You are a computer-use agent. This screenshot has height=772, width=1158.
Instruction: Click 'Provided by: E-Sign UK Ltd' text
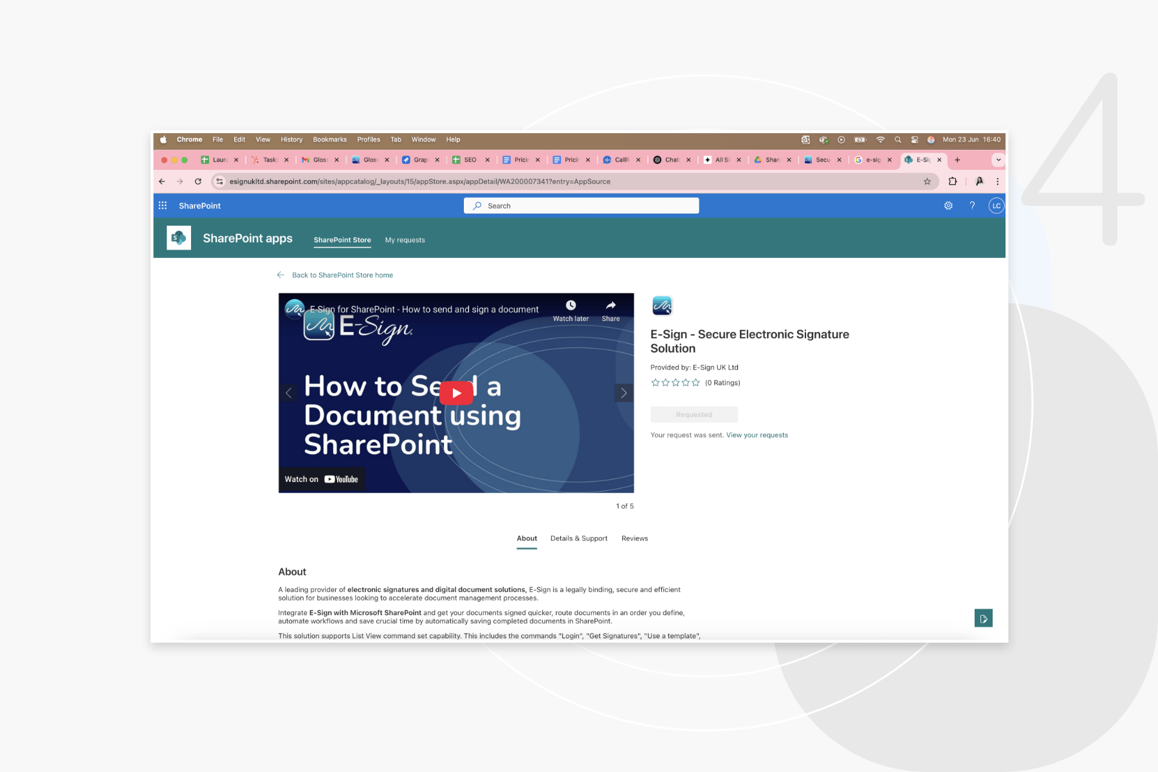coord(694,367)
